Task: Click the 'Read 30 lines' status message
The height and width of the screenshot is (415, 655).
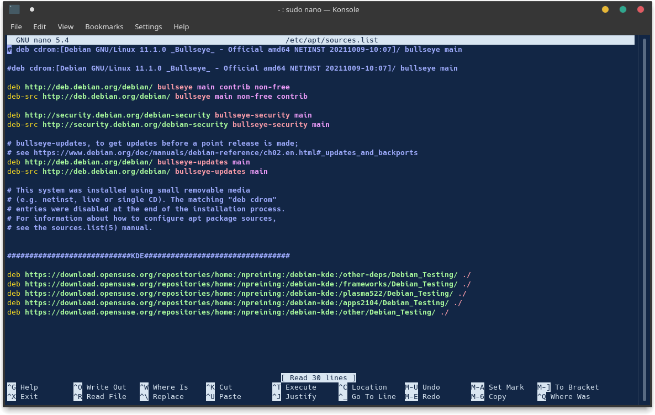Action: click(x=319, y=378)
